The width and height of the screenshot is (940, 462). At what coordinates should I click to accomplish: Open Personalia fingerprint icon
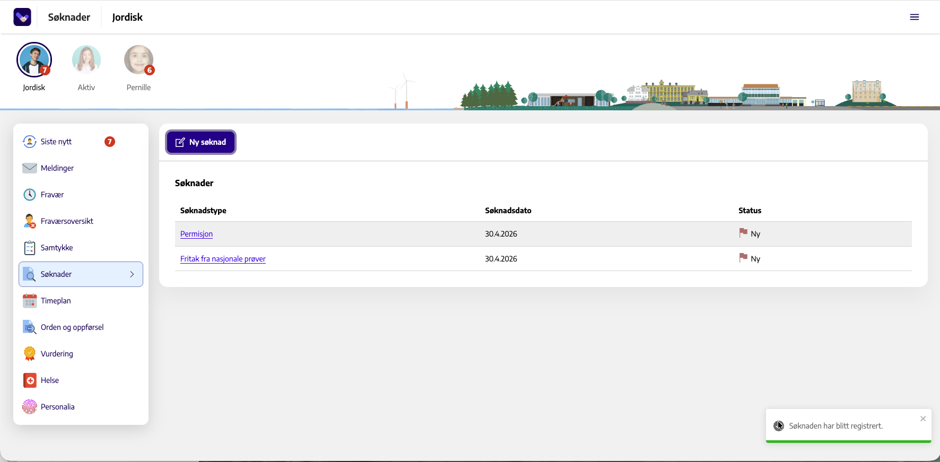point(30,407)
